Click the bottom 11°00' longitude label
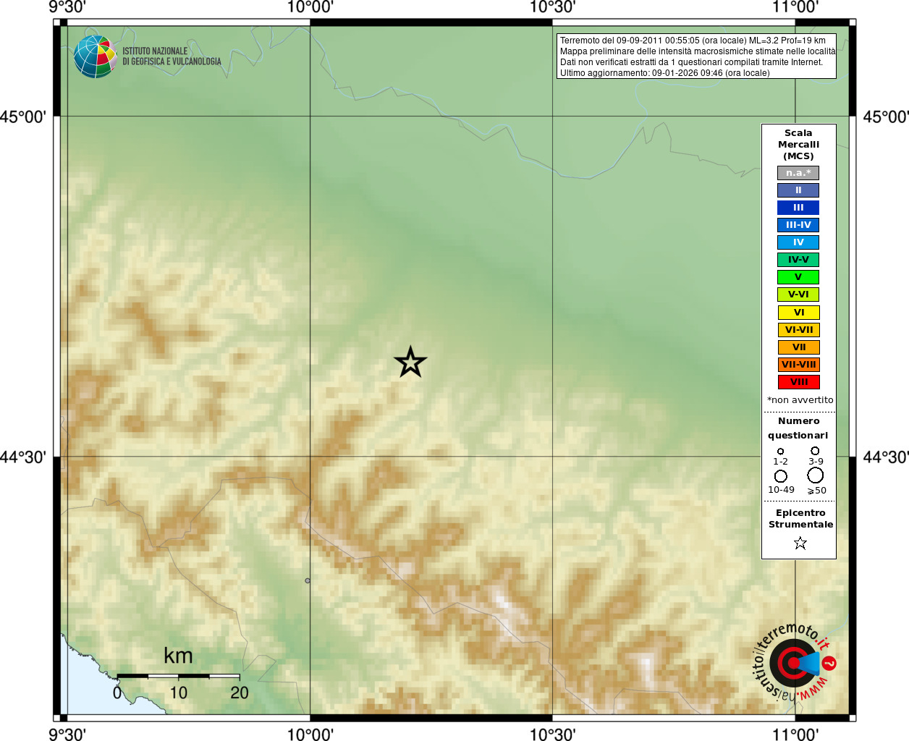Screen dimensions: 909x741 point(795,734)
